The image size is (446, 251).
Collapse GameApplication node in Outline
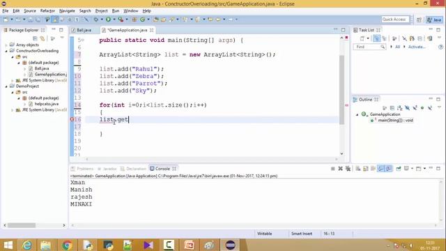coord(357,114)
